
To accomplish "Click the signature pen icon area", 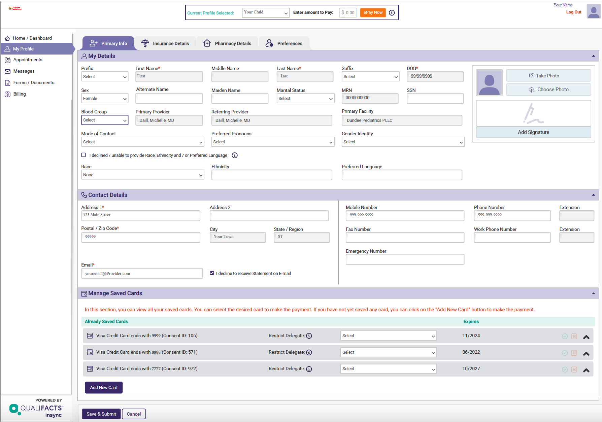I will (x=533, y=114).
